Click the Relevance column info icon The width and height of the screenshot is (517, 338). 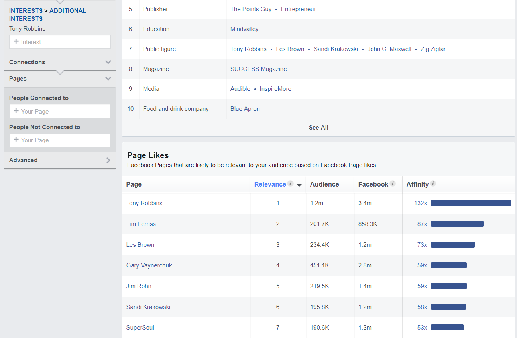coord(291,184)
